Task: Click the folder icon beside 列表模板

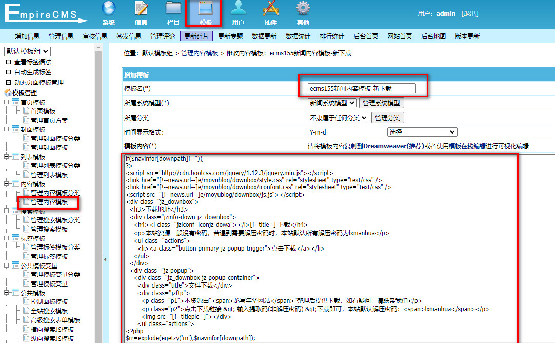Action: [15, 157]
